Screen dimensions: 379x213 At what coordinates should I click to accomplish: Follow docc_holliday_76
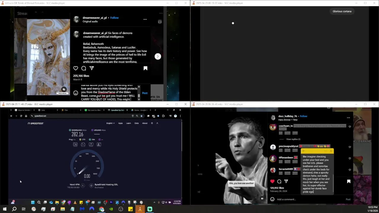(303, 116)
